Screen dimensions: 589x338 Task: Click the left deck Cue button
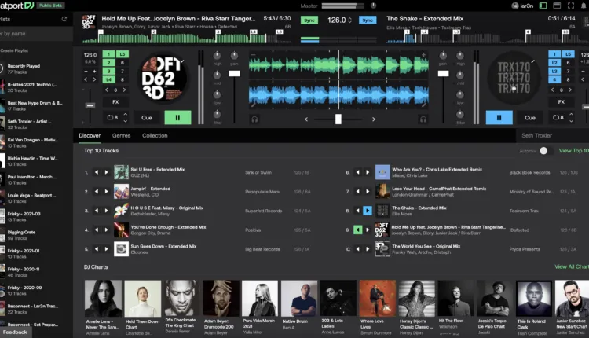pos(147,118)
